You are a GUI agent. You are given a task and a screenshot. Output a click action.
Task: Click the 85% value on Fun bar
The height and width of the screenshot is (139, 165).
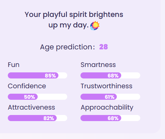coord(50,76)
